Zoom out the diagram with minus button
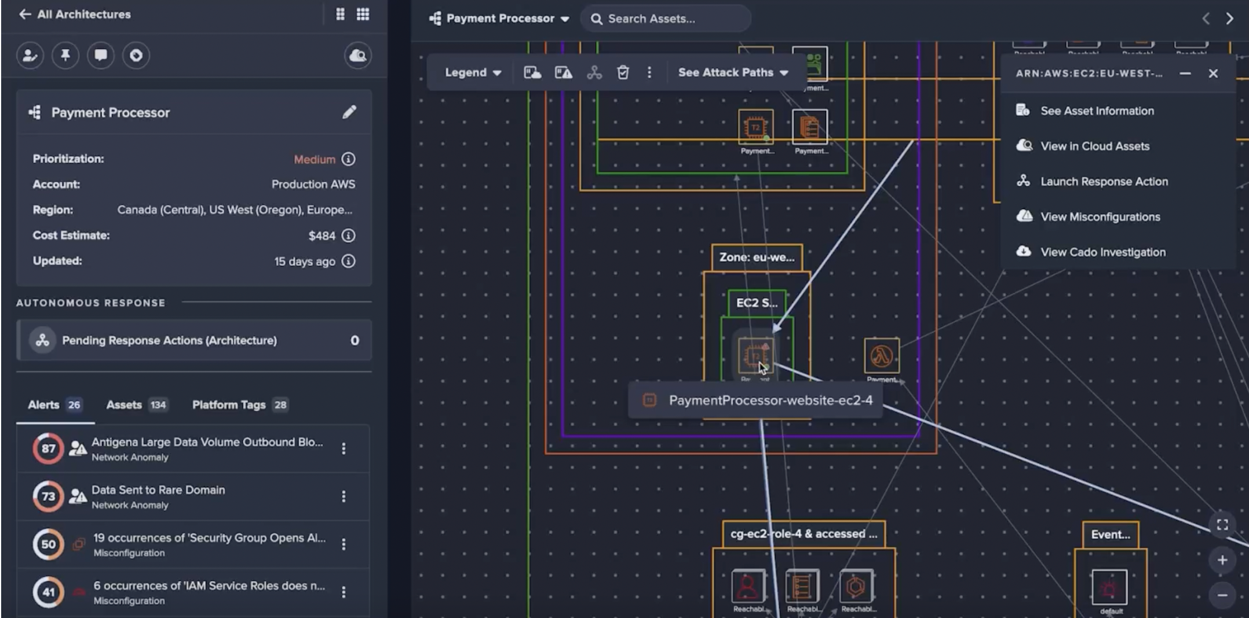Image resolution: width=1249 pixels, height=618 pixels. pyautogui.click(x=1222, y=595)
